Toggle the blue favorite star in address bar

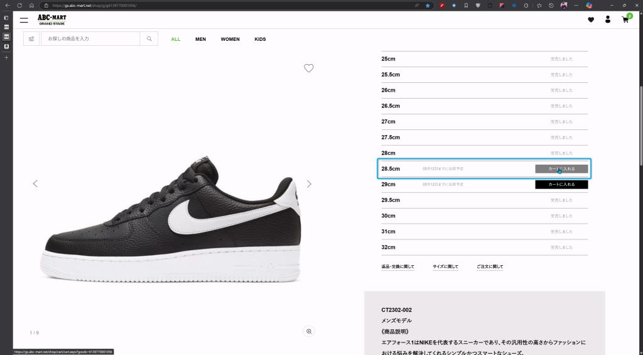[x=428, y=5]
